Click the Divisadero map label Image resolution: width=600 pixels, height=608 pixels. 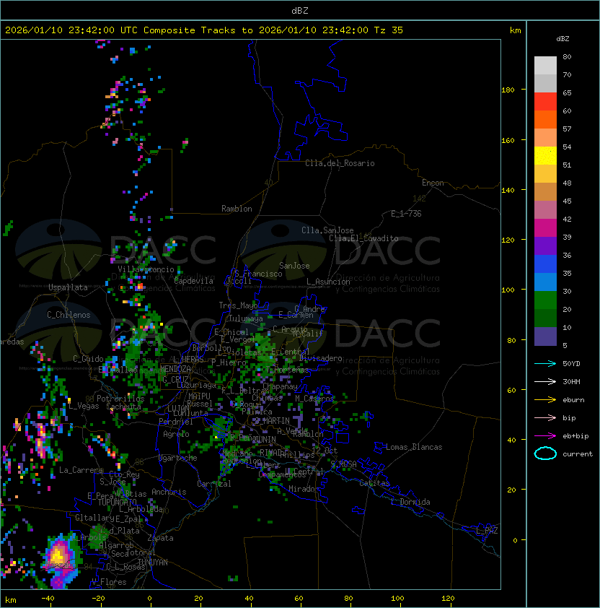coord(321,358)
